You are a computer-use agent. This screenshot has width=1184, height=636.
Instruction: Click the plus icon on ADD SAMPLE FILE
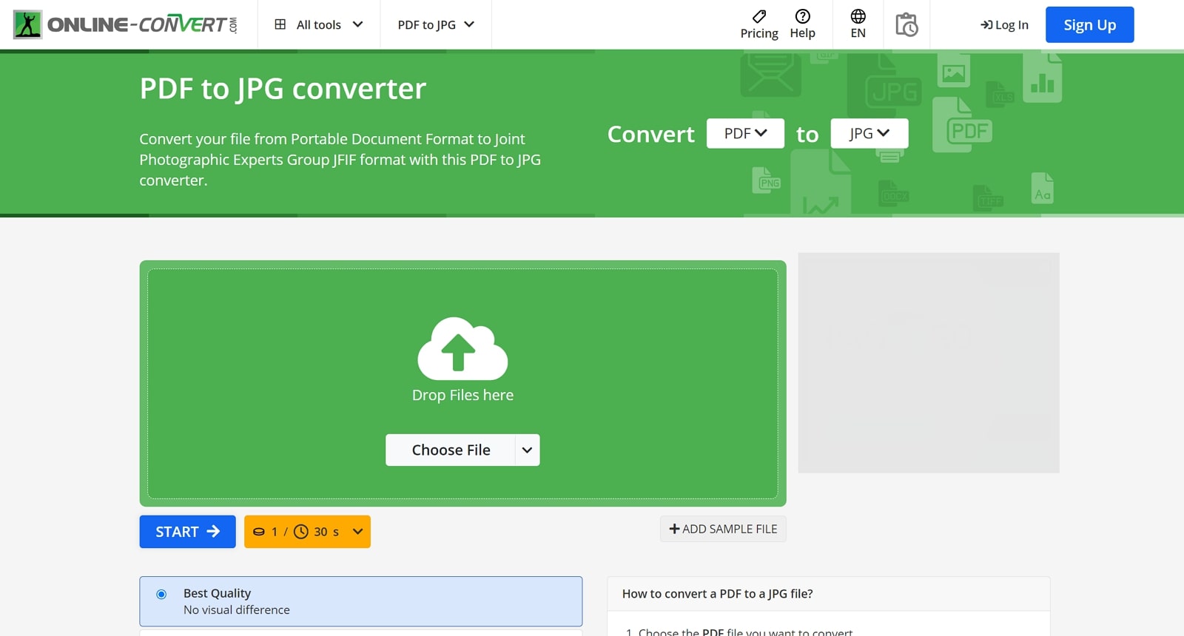click(674, 529)
